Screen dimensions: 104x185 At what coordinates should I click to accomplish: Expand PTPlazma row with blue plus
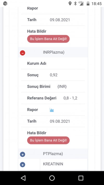click(x=23, y=154)
